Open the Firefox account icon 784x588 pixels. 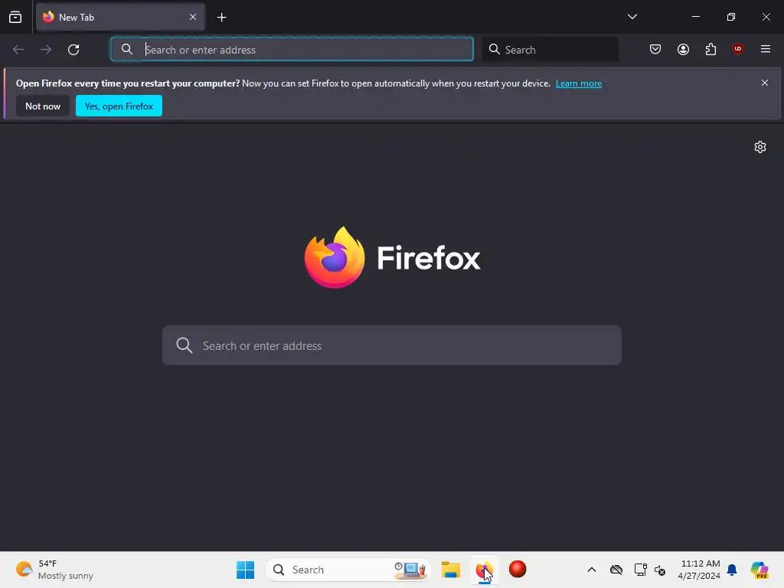tap(683, 49)
